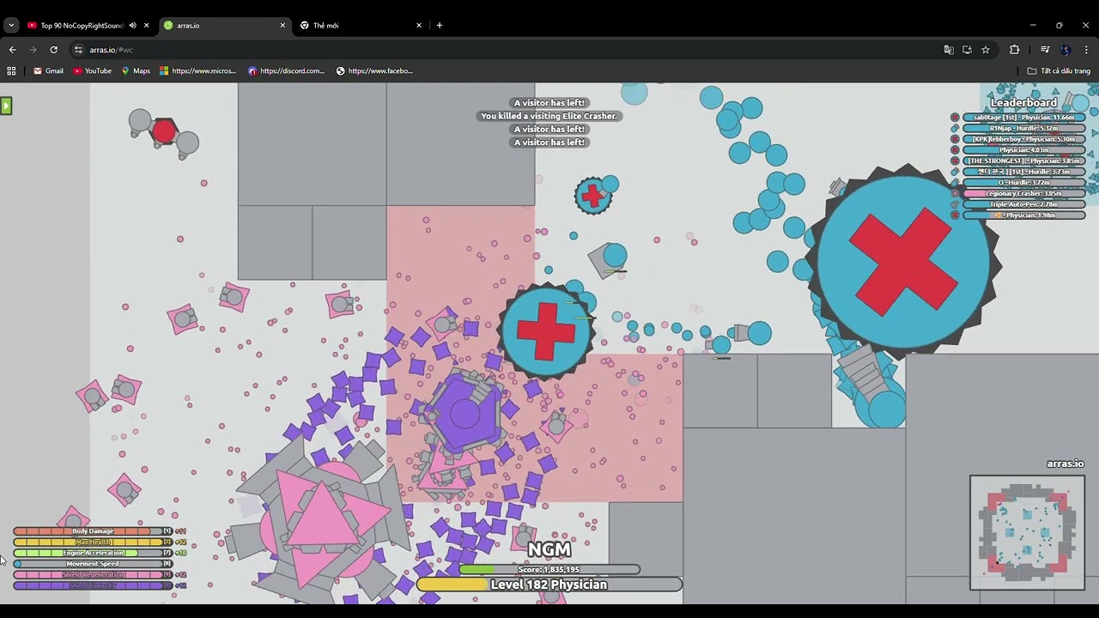Click sab0tage's leaderboard tank icon

click(x=955, y=118)
